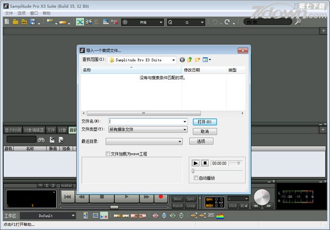Click rewind-to-start transport button
The height and width of the screenshot is (230, 330).
click(x=68, y=196)
